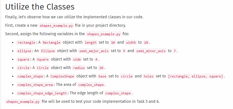
Task: Click the "Circle" class name code
Action: (43, 68)
